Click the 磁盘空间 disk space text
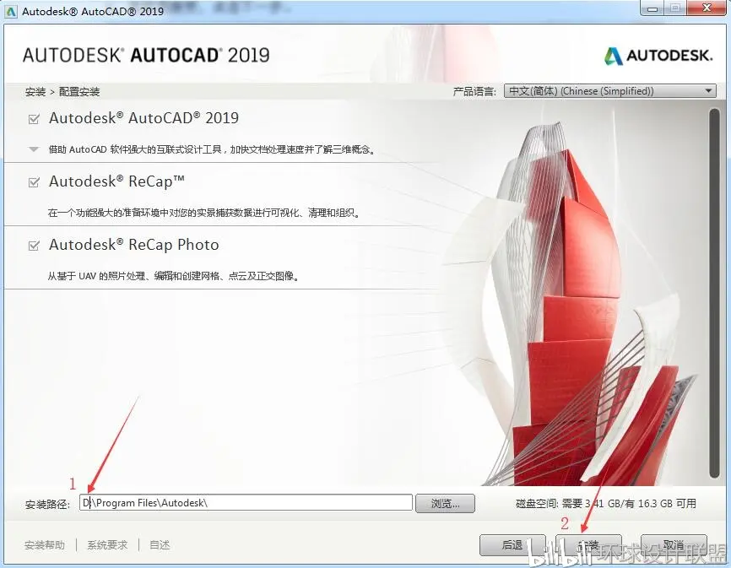Screen dimensions: 731x568 point(605,503)
